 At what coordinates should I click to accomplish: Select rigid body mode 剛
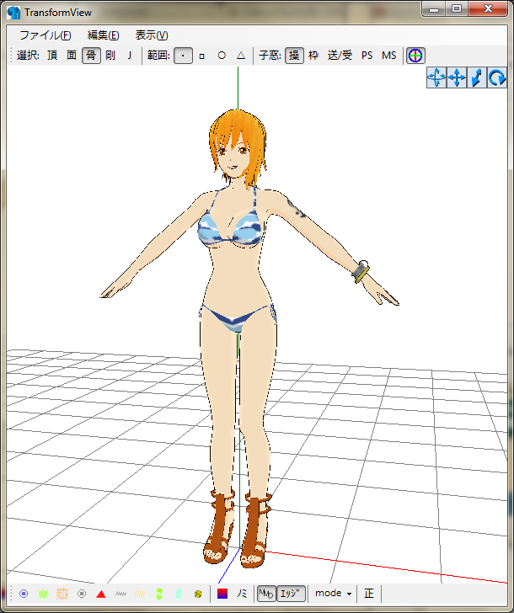[x=110, y=56]
